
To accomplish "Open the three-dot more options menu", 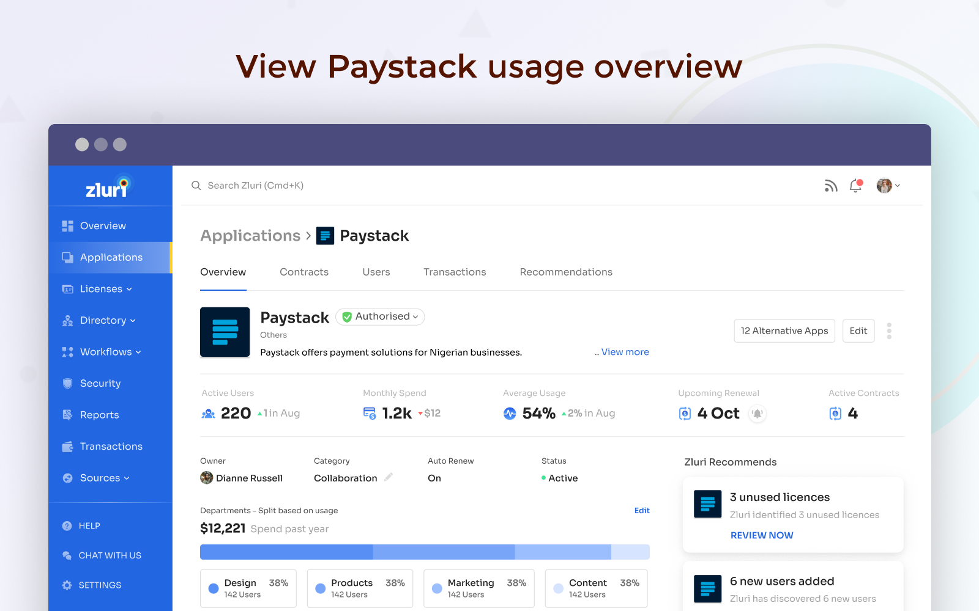I will [x=889, y=331].
